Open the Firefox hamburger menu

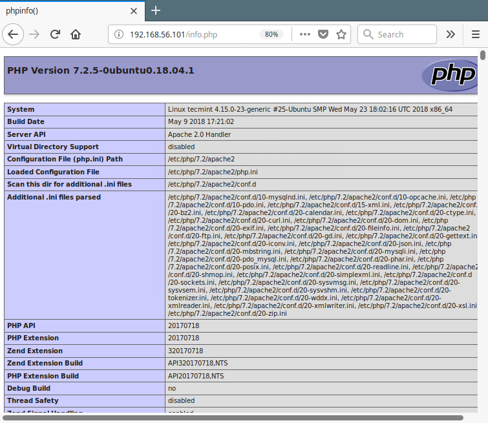click(x=475, y=34)
